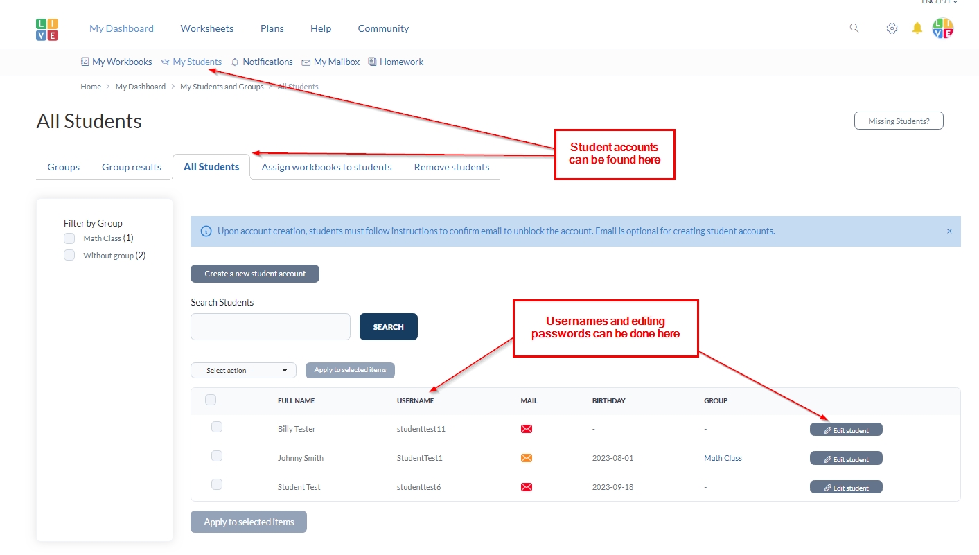
Task: Open the search magnifier icon
Action: (854, 28)
